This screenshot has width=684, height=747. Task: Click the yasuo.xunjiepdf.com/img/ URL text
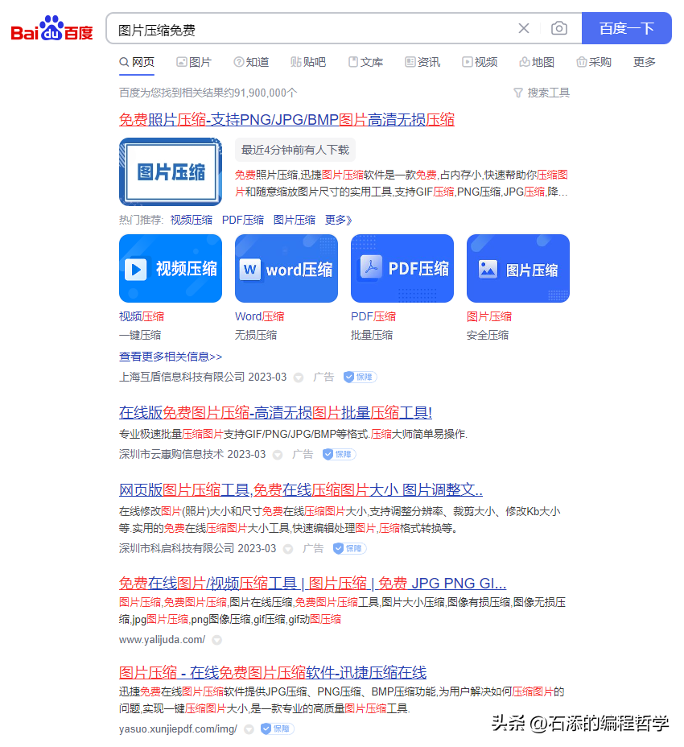point(178,729)
